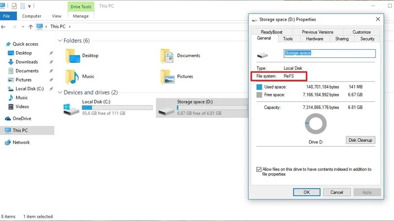This screenshot has height=221, width=394.
Task: Expand the breadcrumb chevron after This PC
Action: [69, 27]
